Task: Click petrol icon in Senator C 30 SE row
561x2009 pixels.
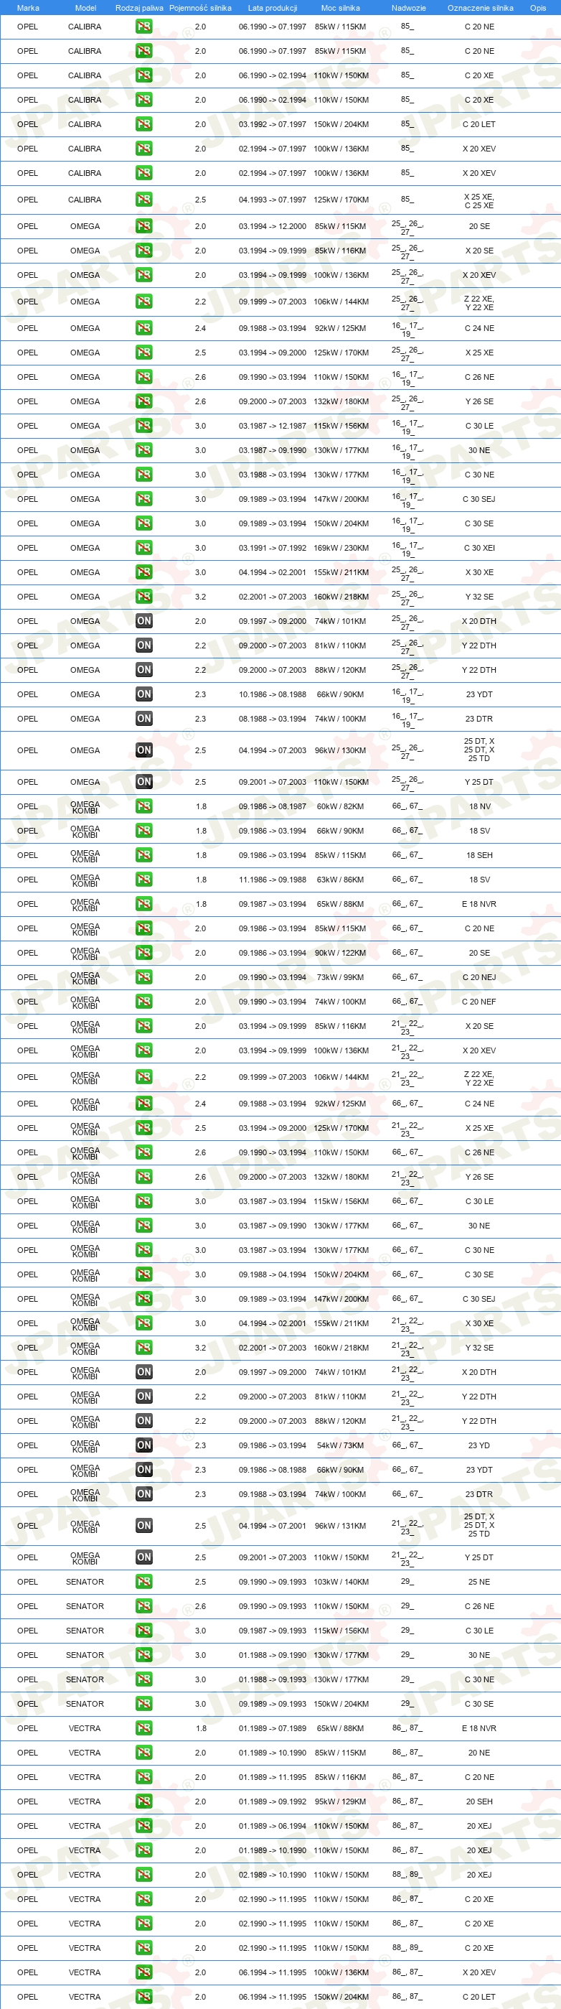Action: 144,1704
